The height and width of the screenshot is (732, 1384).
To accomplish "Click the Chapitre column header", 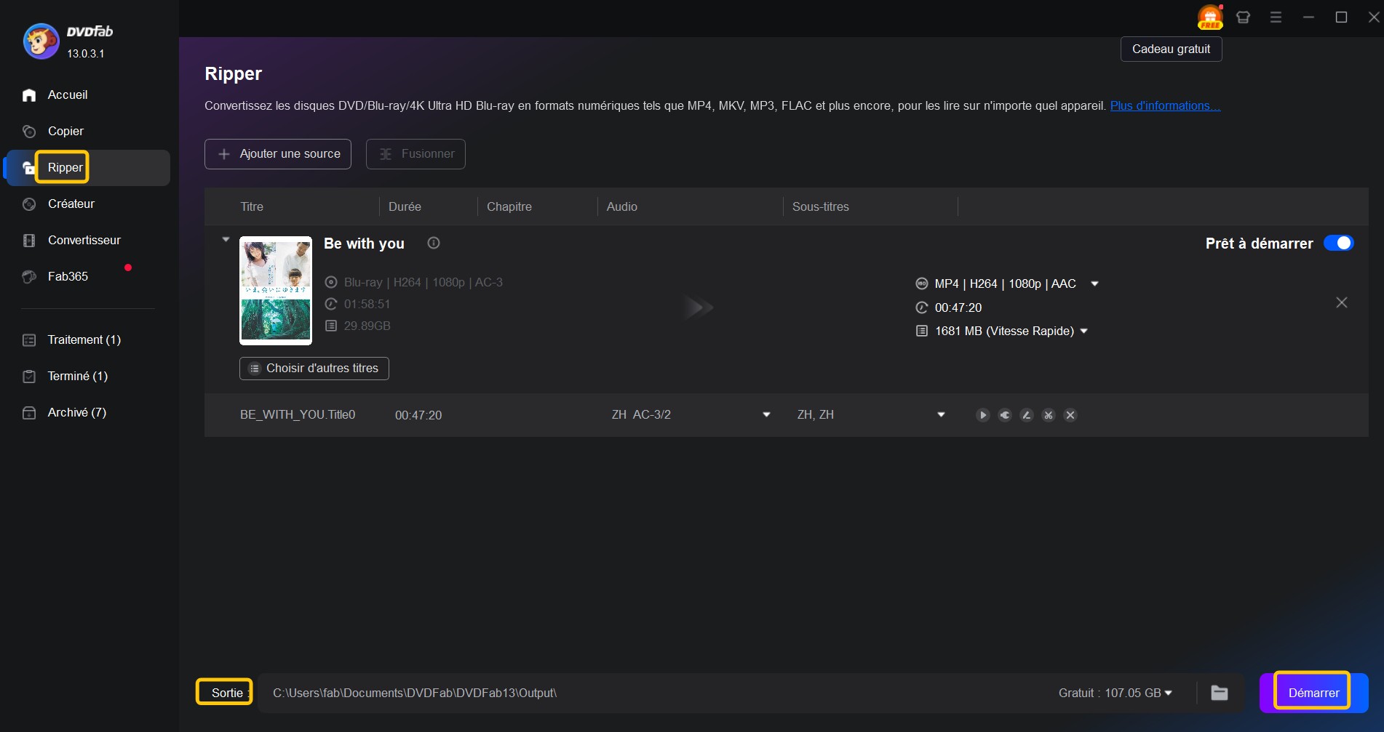I will pos(509,207).
